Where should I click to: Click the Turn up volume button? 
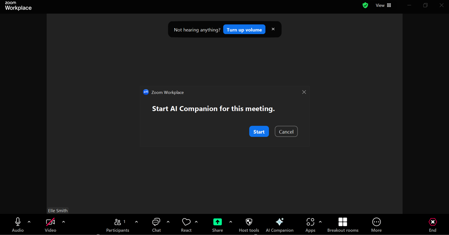point(244,30)
